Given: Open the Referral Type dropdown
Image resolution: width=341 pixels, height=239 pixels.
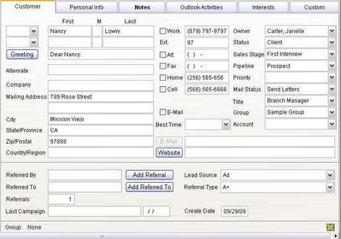Looking at the screenshot, I should point(330,187).
